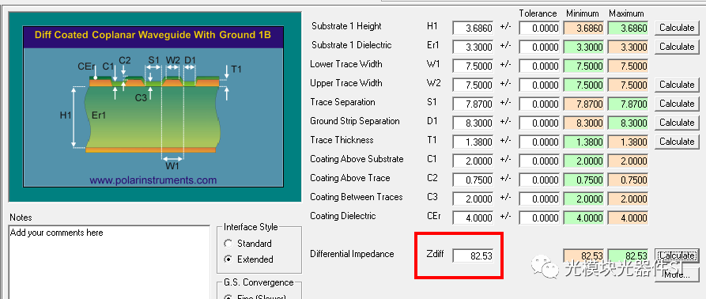Image resolution: width=706 pixels, height=299 pixels.
Task: Click the Zdiff differential impedance result field
Action: pos(474,255)
